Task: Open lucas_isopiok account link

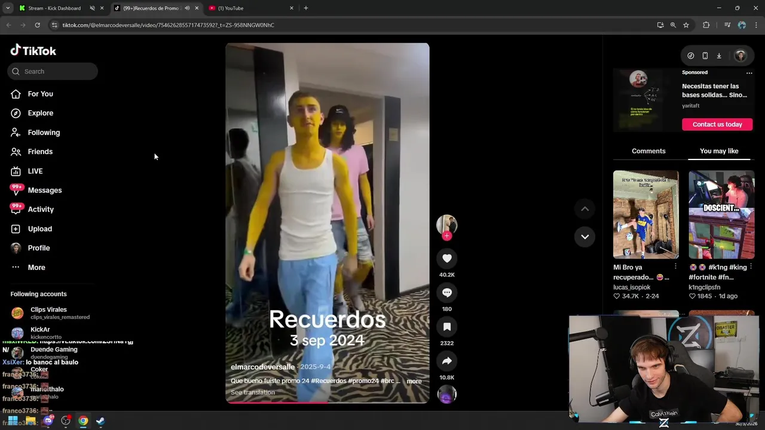Action: pyautogui.click(x=632, y=287)
